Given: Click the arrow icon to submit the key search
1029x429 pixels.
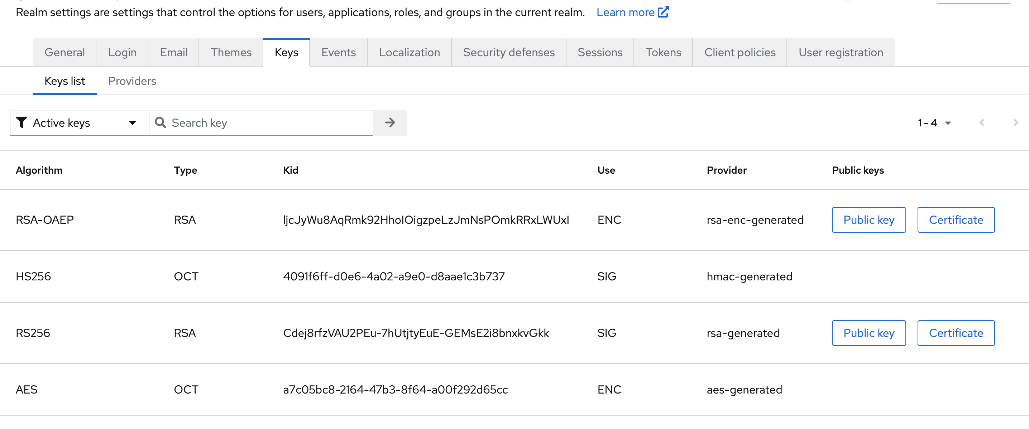Looking at the screenshot, I should point(389,122).
